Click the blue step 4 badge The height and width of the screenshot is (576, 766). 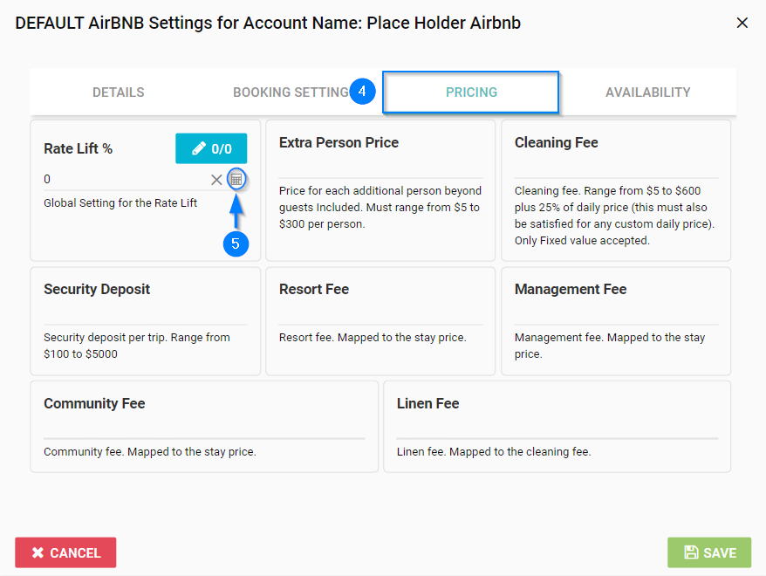coord(363,92)
